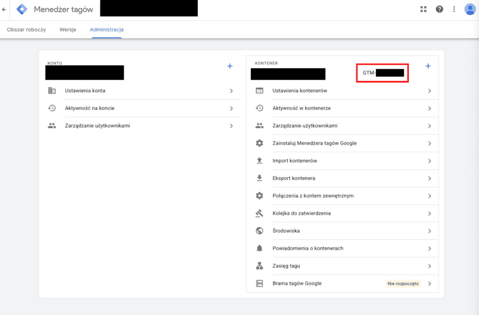
Task: Click the user profile avatar
Action: [470, 9]
